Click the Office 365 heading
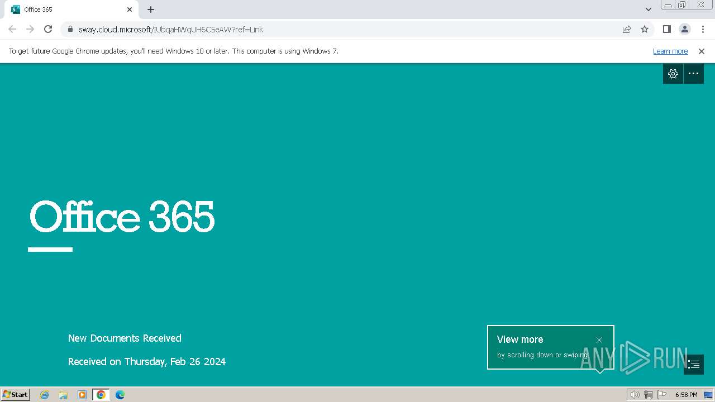715x402 pixels. pos(122,217)
